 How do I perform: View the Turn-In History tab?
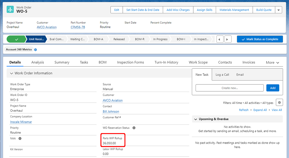tap(166, 62)
